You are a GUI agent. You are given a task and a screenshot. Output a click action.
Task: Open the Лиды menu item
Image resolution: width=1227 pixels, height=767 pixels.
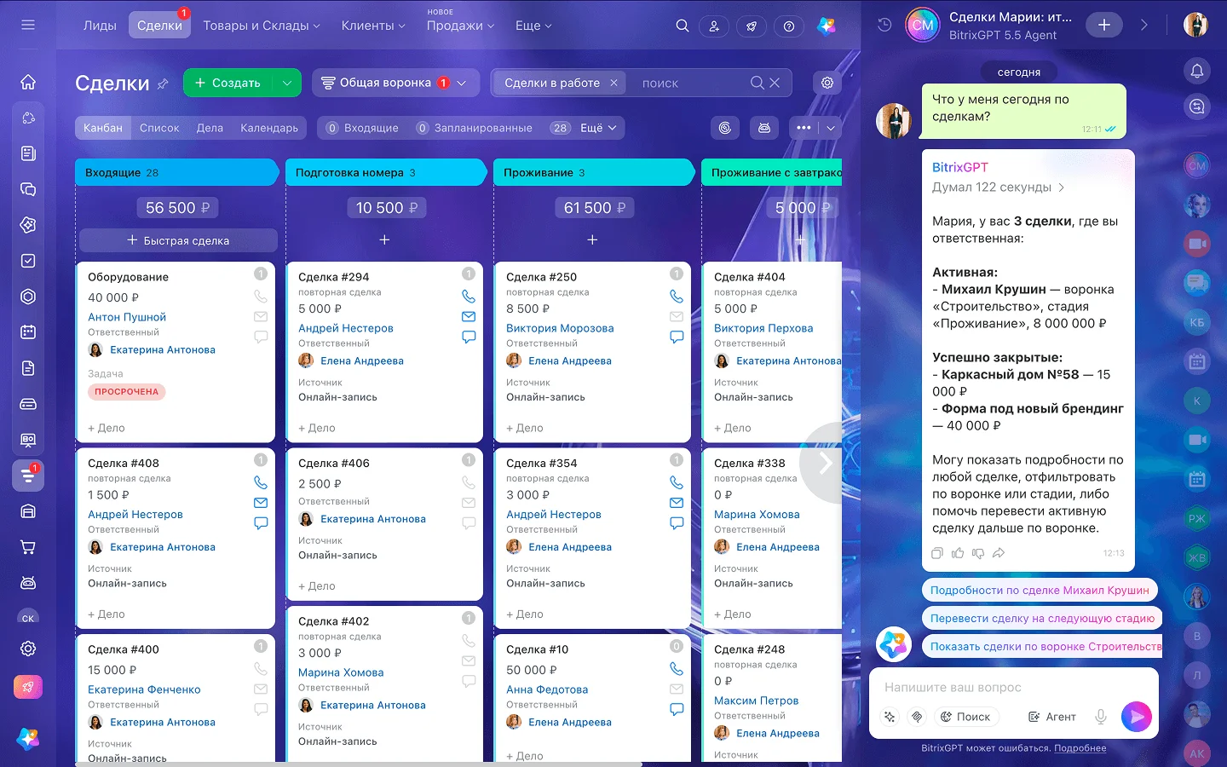[x=100, y=26]
